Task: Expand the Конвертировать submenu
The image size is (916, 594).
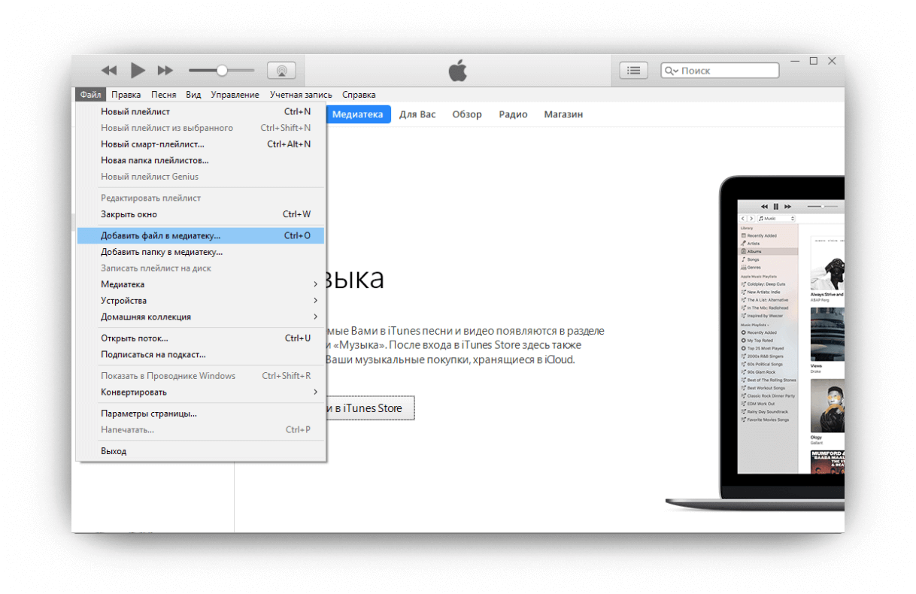Action: pyautogui.click(x=201, y=392)
